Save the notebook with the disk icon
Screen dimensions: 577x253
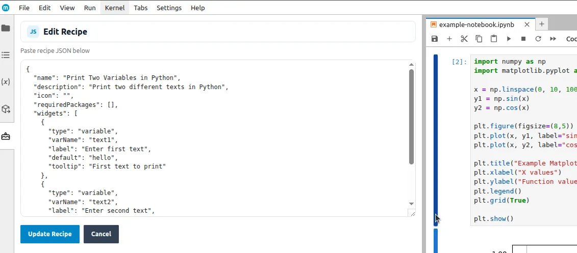(435, 39)
